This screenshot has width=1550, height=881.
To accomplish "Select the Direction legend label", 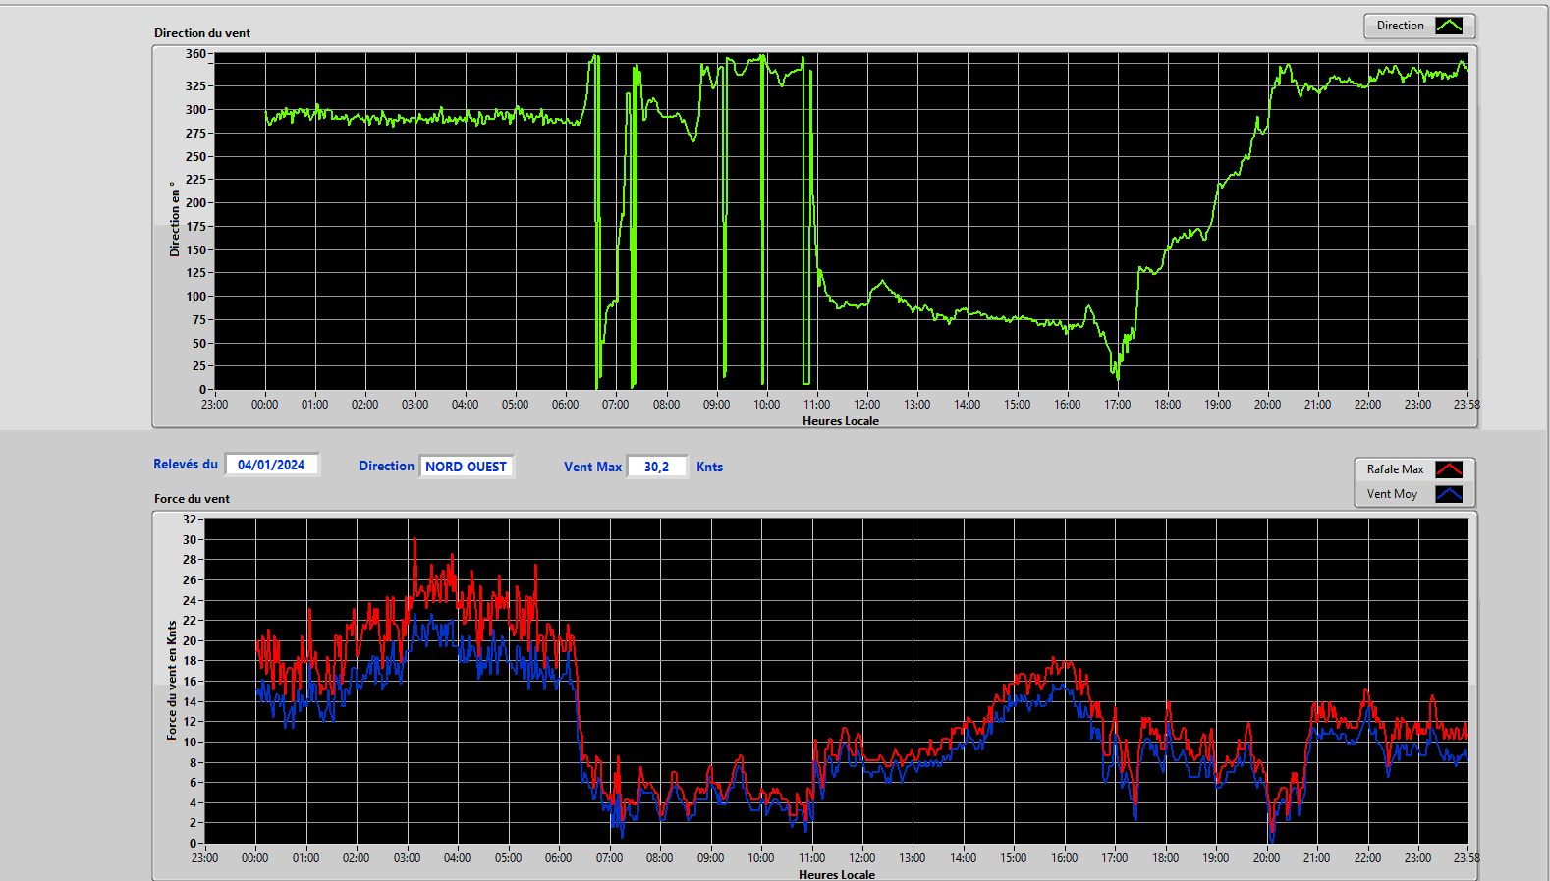I will [1400, 26].
